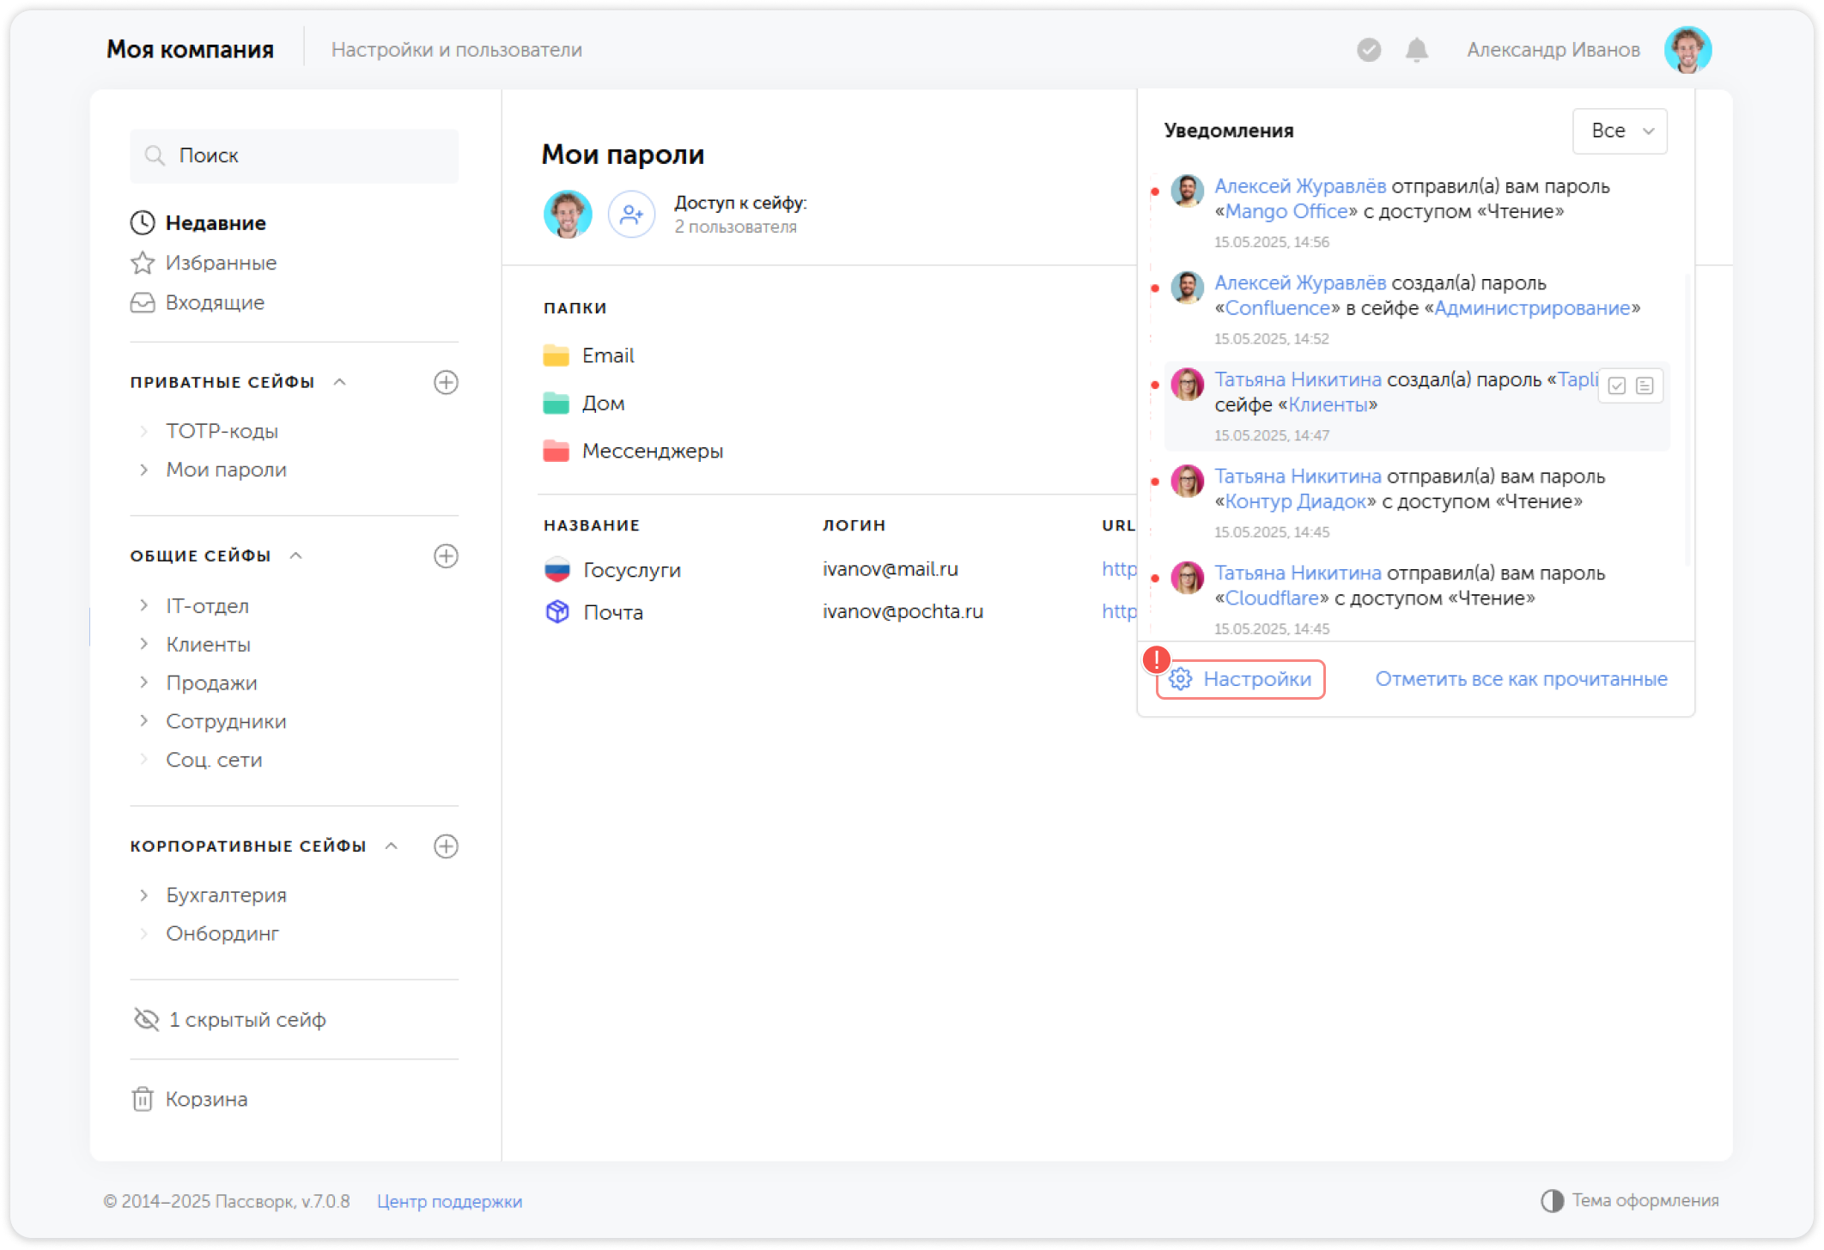Open Настройки и пользователи in header
1824x1250 pixels.
tap(456, 50)
